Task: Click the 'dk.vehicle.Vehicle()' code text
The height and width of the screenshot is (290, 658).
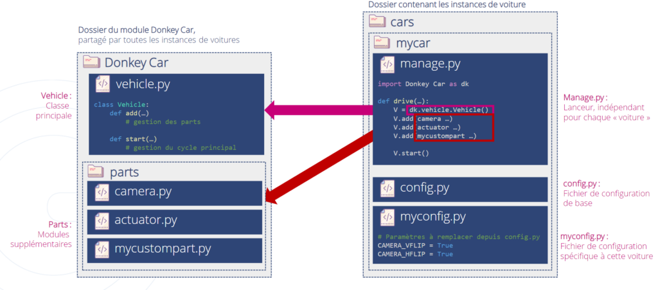Action: pyautogui.click(x=449, y=111)
